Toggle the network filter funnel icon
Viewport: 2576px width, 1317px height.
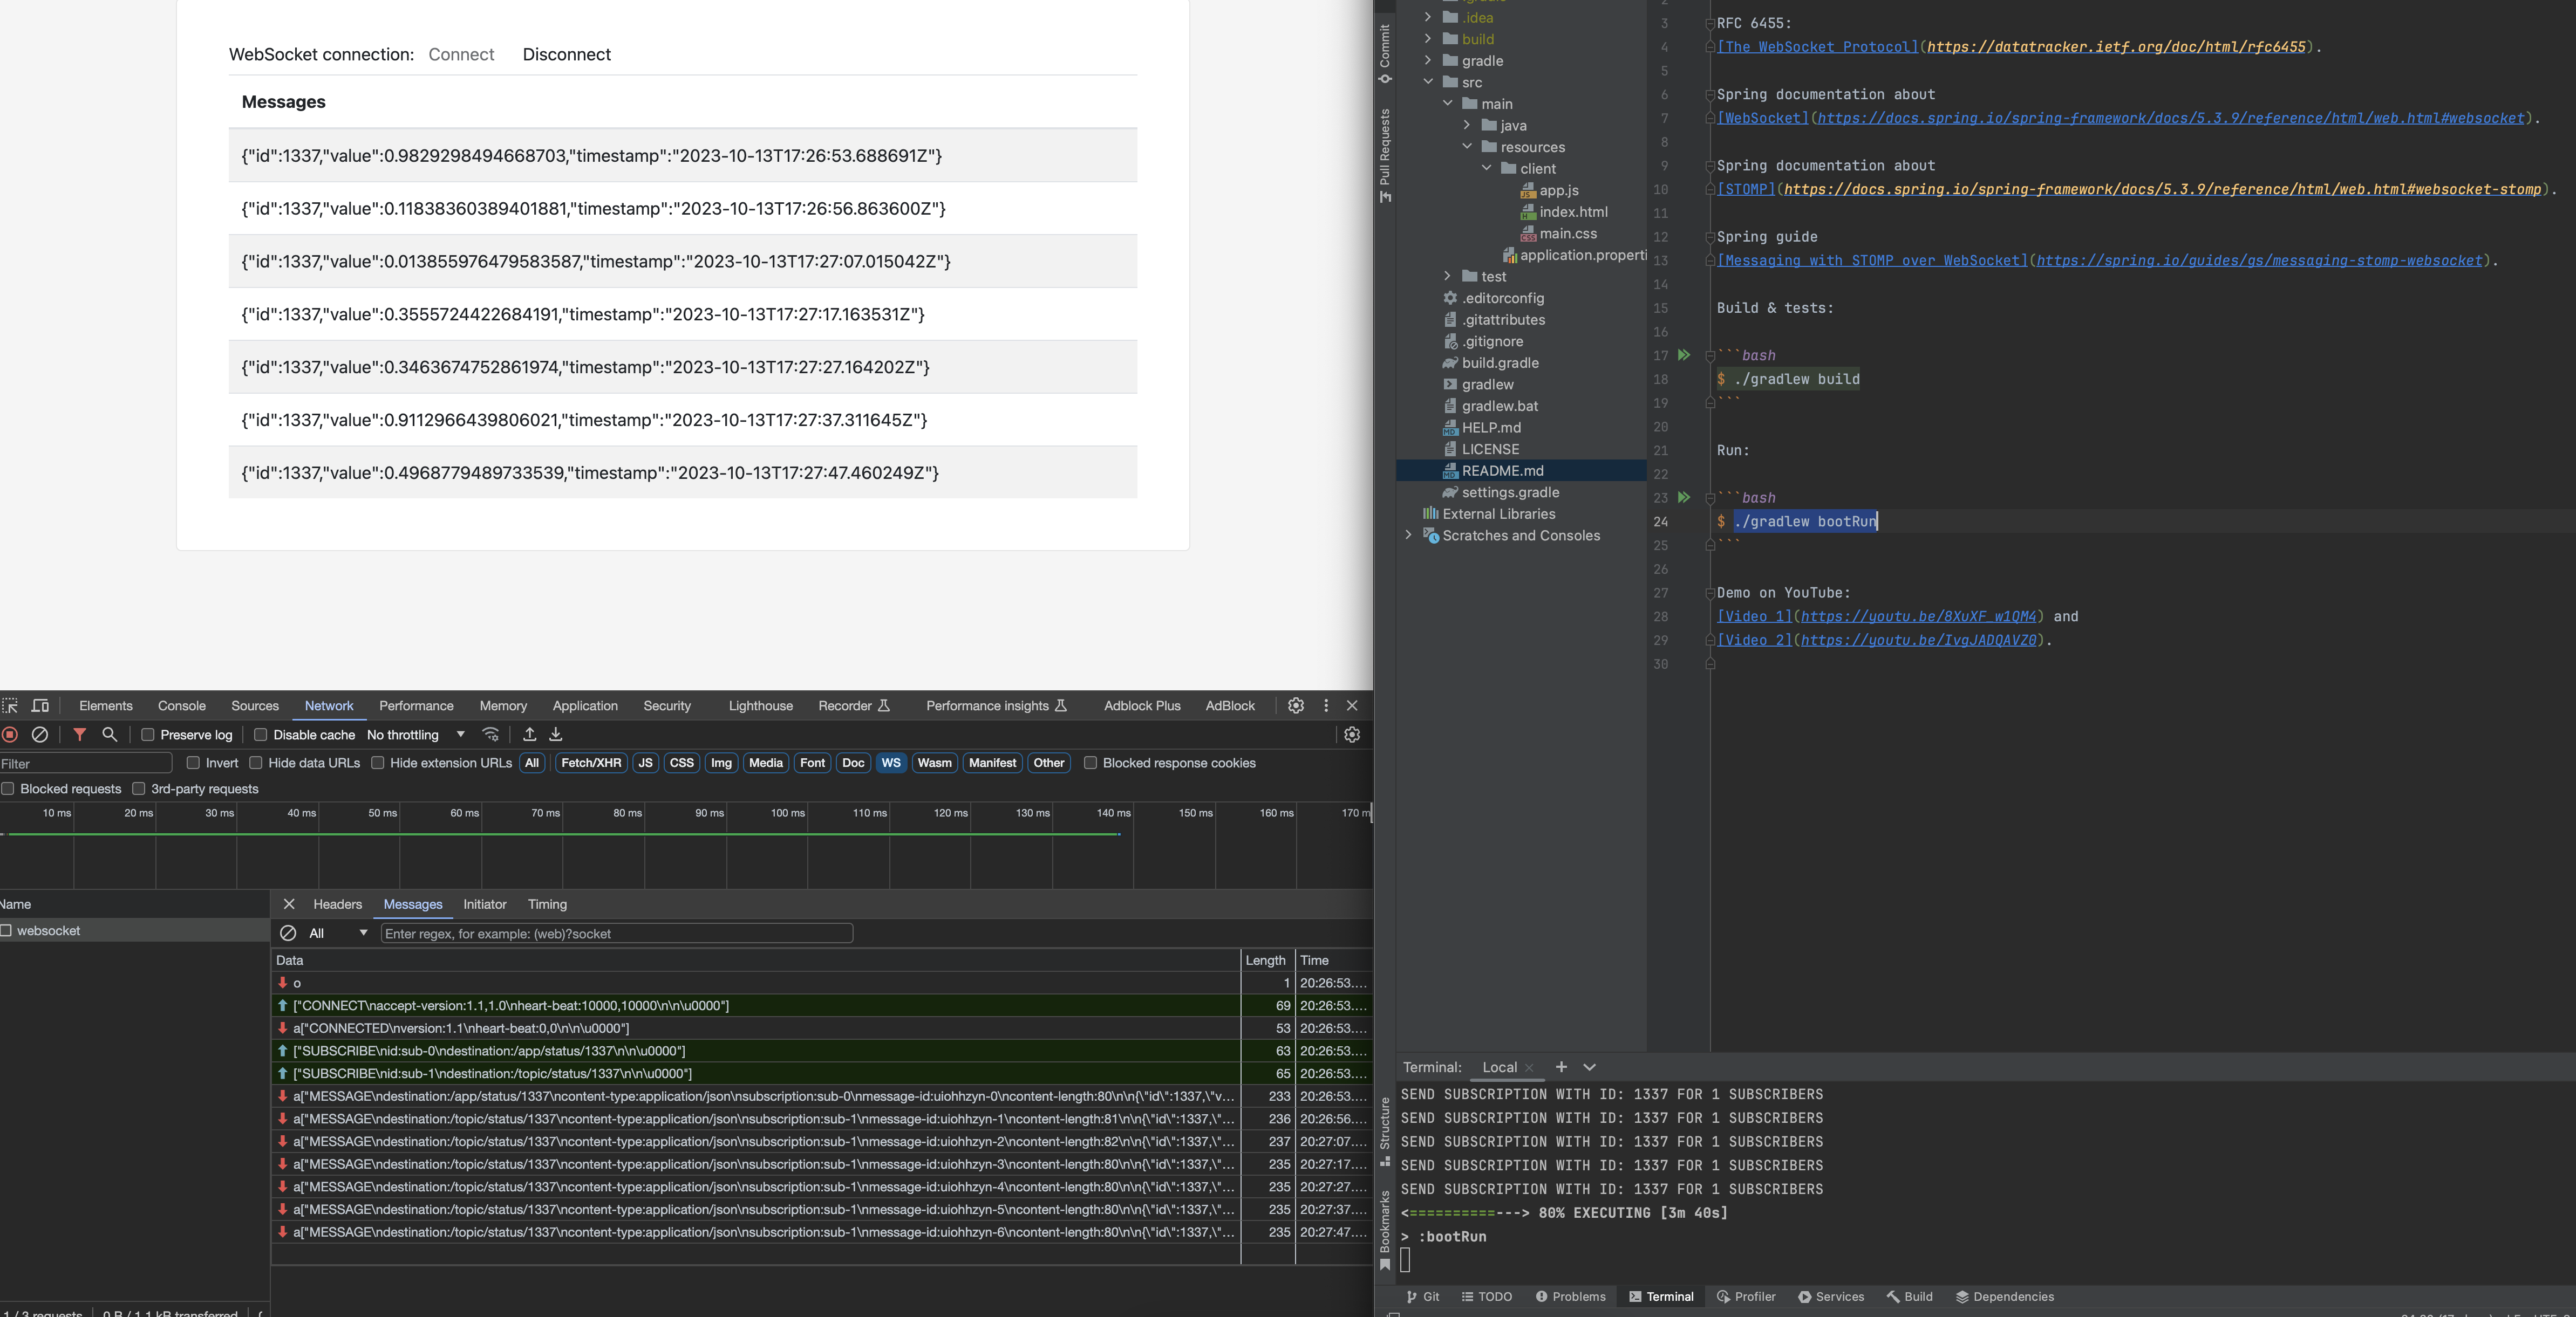coord(80,735)
